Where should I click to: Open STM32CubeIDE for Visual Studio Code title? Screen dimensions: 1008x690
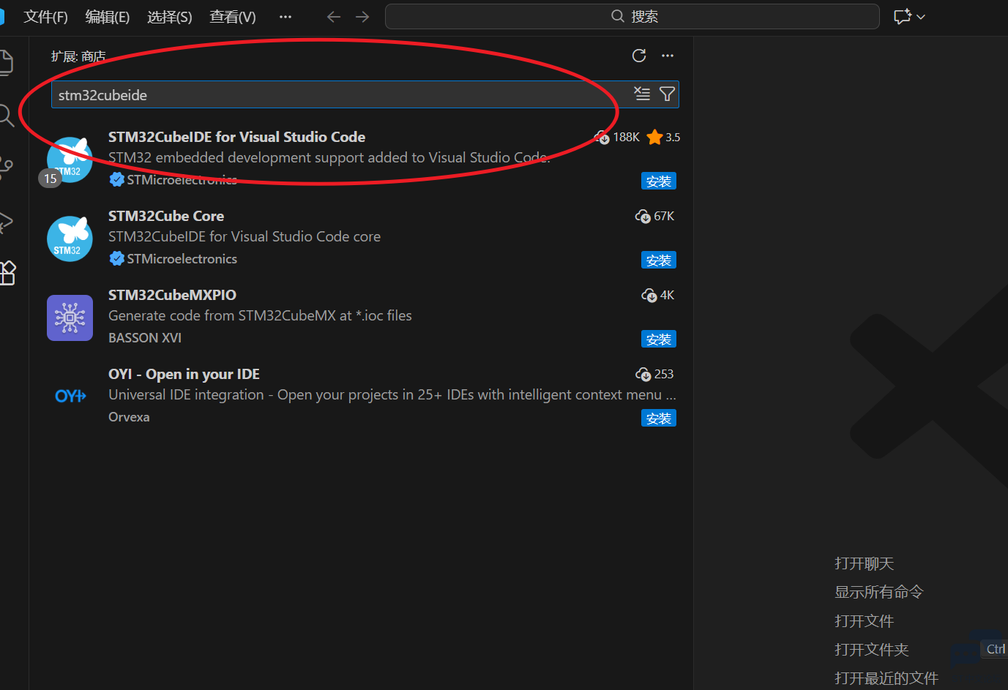pyautogui.click(x=236, y=137)
